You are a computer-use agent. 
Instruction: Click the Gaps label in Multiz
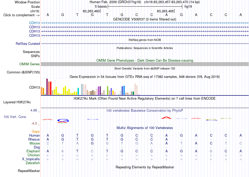(x=36, y=132)
